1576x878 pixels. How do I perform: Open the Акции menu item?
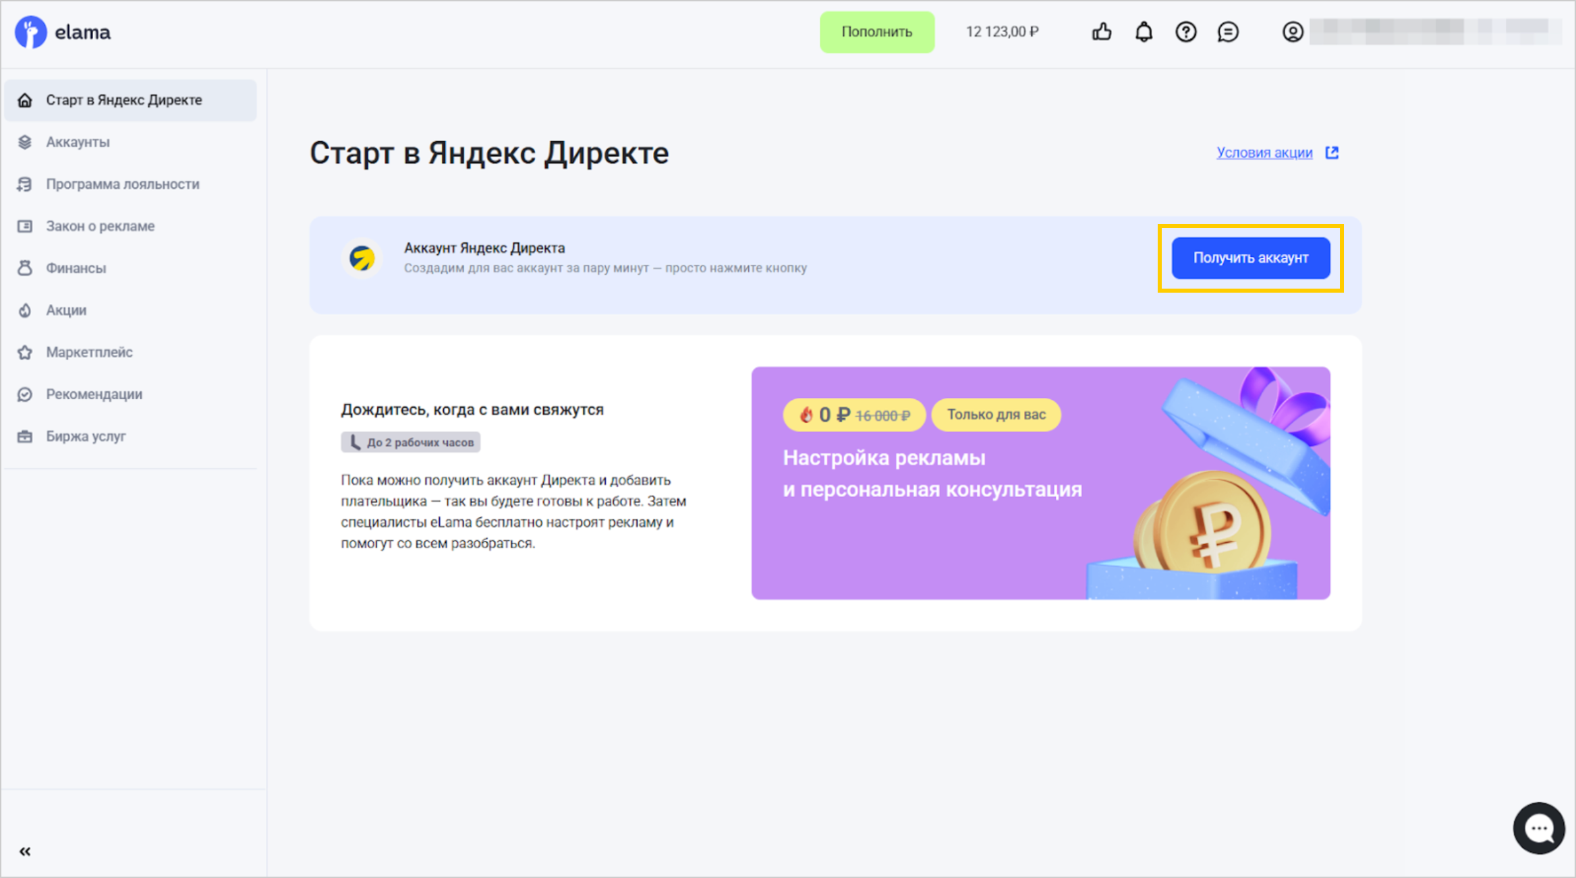click(x=66, y=310)
